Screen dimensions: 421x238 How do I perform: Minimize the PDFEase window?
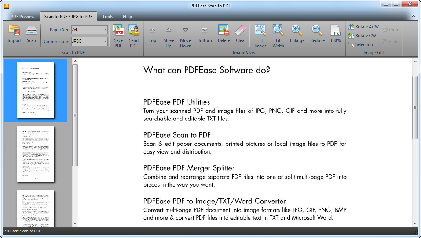(386, 4)
